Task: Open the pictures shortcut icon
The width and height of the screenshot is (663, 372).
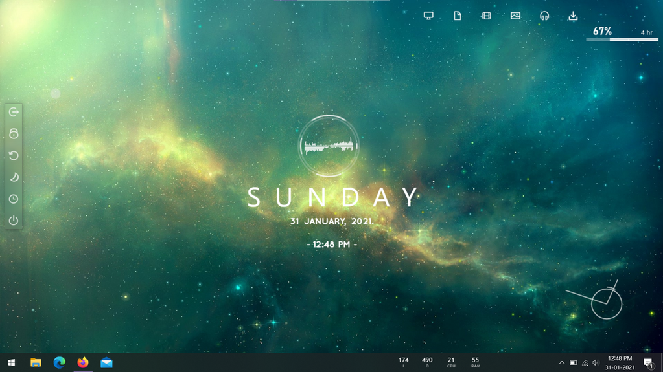Action: click(515, 16)
